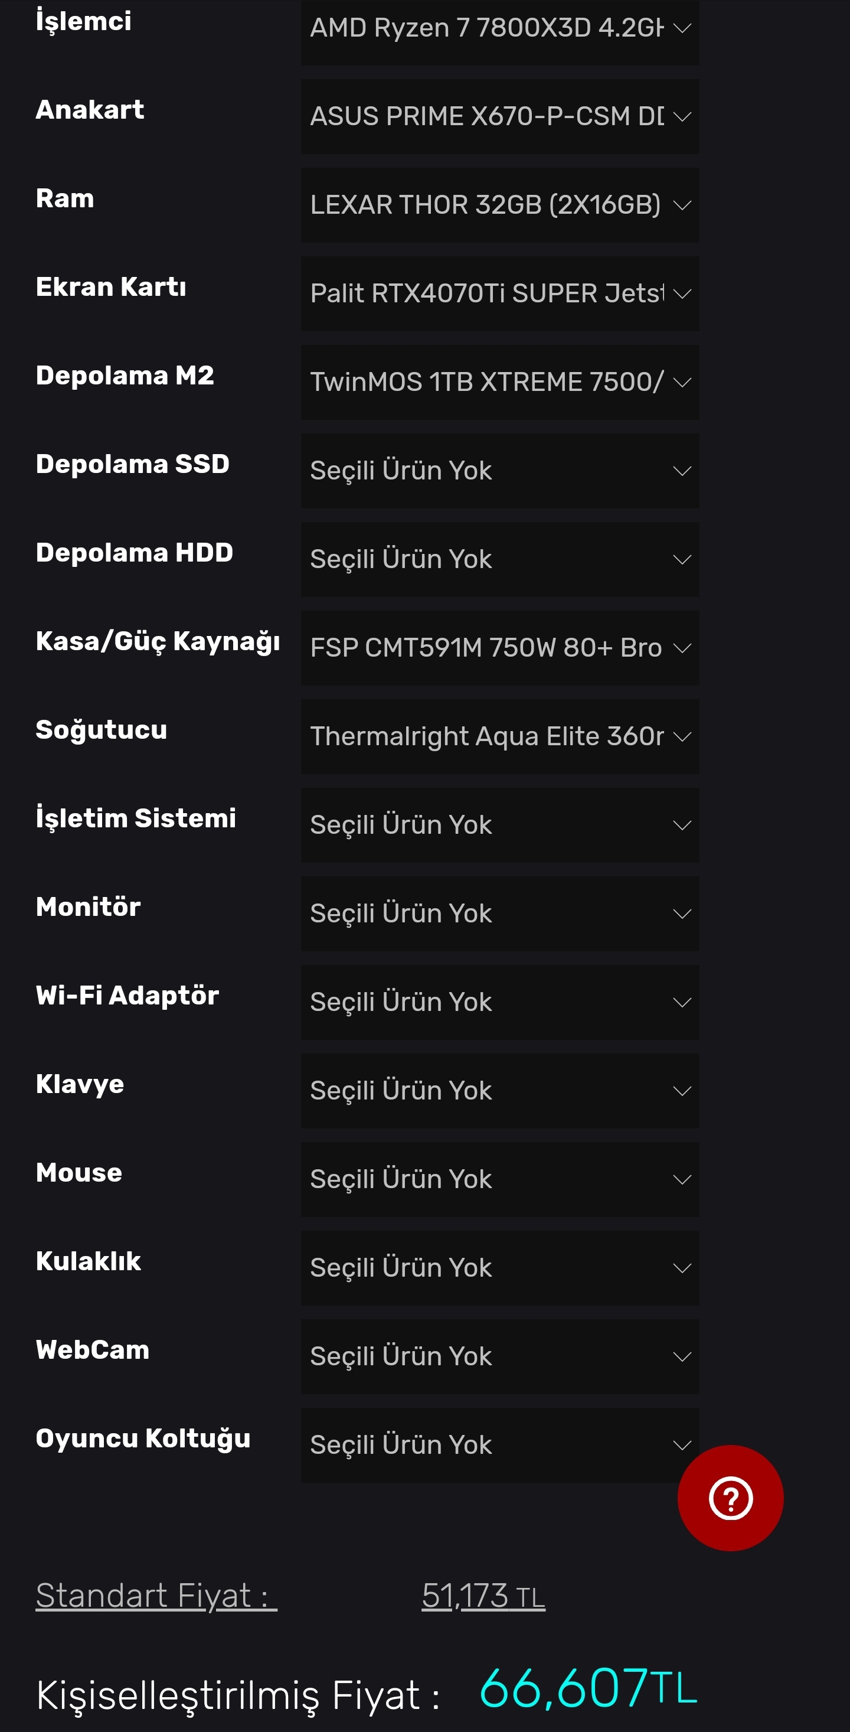
Task: Choose a product for Depolama SSD
Action: 499,471
